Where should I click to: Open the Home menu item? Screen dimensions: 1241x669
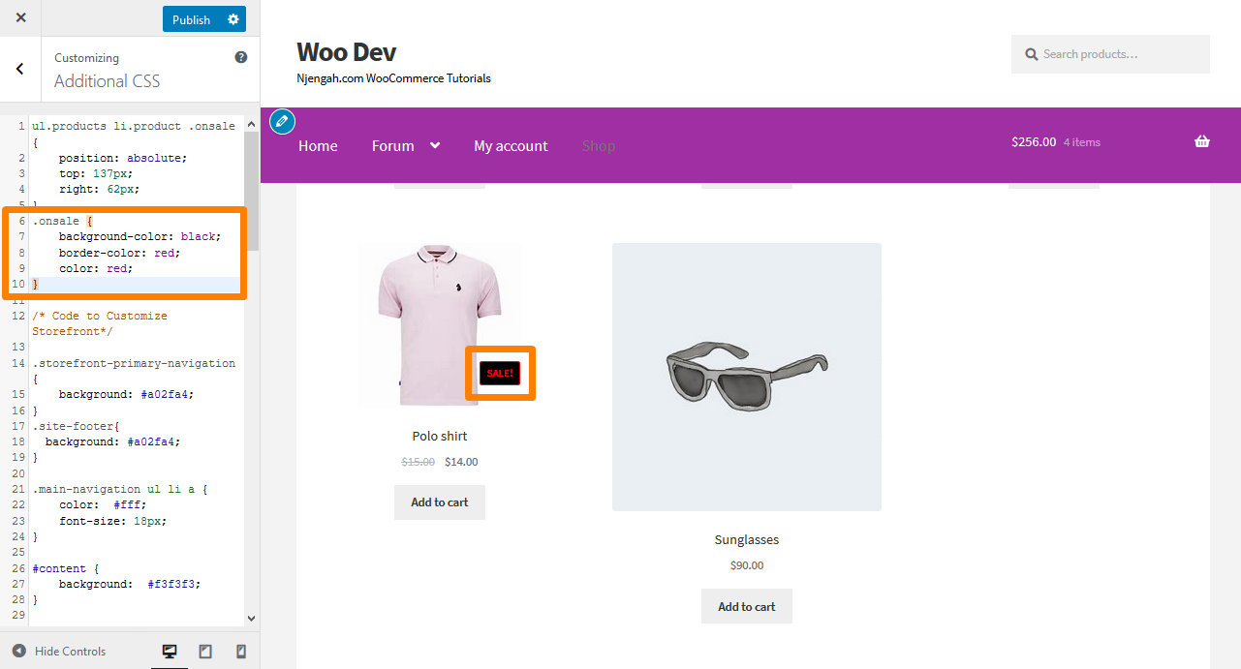pos(318,146)
